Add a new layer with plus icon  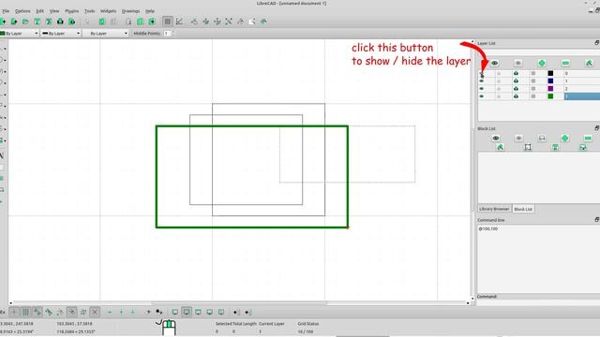[x=542, y=63]
